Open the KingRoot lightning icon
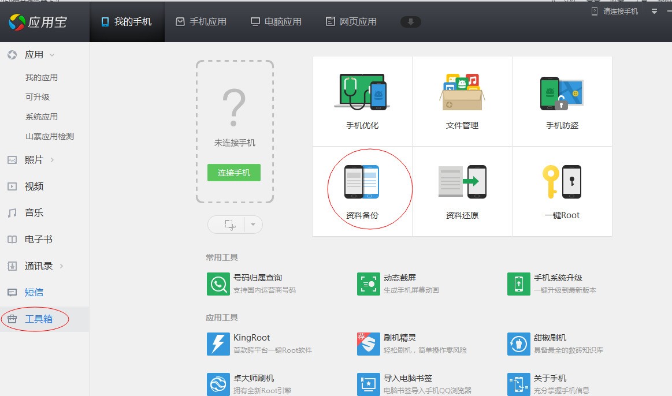 (x=218, y=344)
